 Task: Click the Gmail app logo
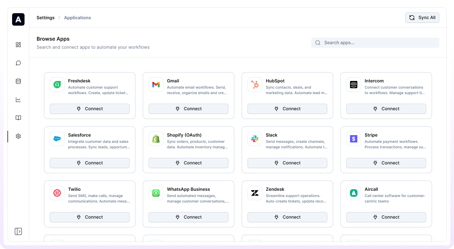point(156,85)
